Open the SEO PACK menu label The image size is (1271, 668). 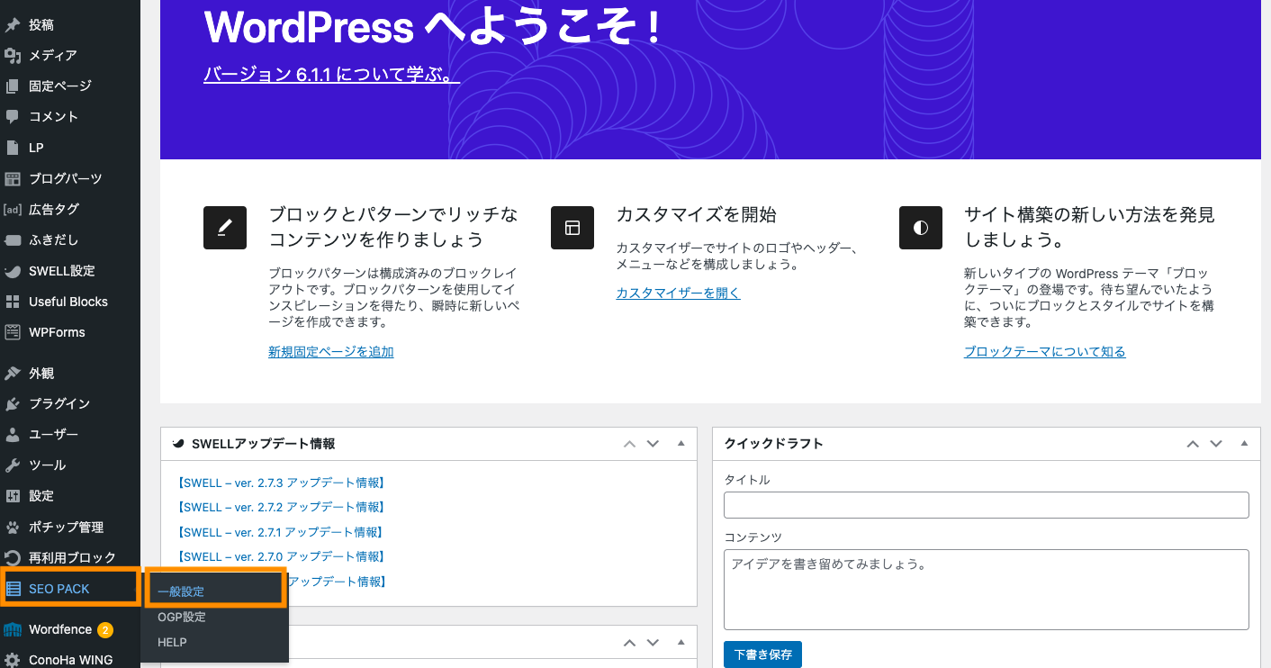pyautogui.click(x=59, y=589)
